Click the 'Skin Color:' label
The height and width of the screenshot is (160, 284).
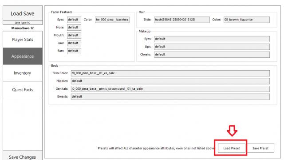(x=60, y=73)
